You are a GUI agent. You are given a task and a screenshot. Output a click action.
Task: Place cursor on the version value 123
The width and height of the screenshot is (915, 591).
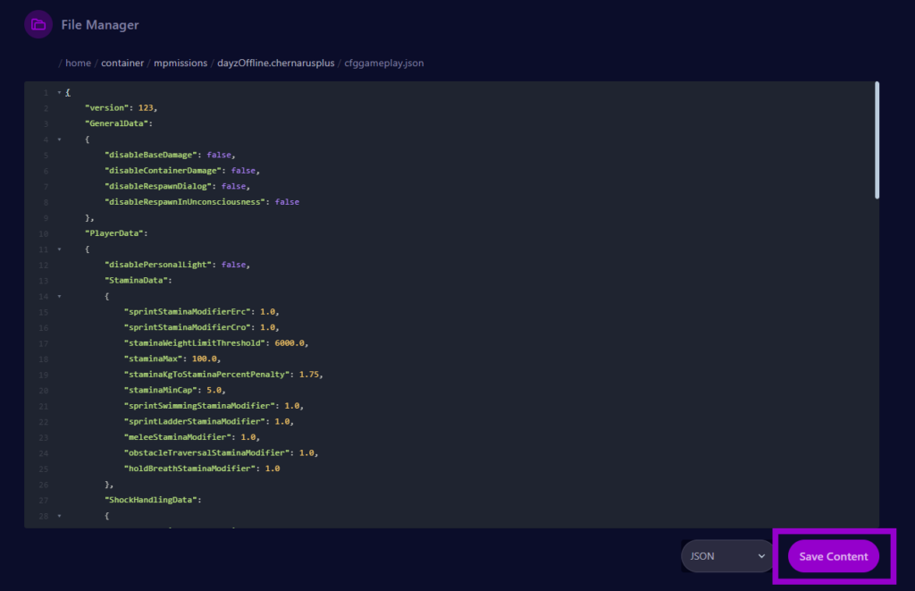coord(147,108)
